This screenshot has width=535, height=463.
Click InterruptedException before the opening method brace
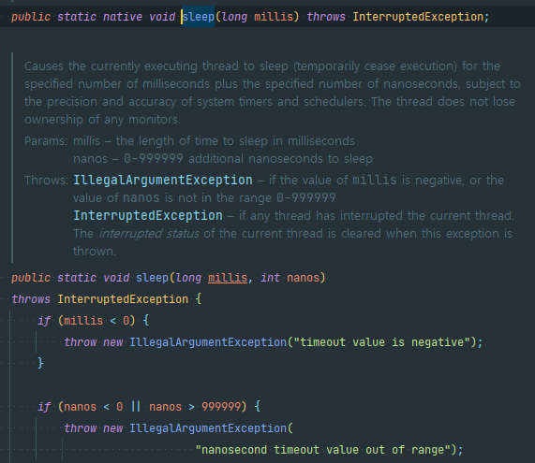(123, 299)
